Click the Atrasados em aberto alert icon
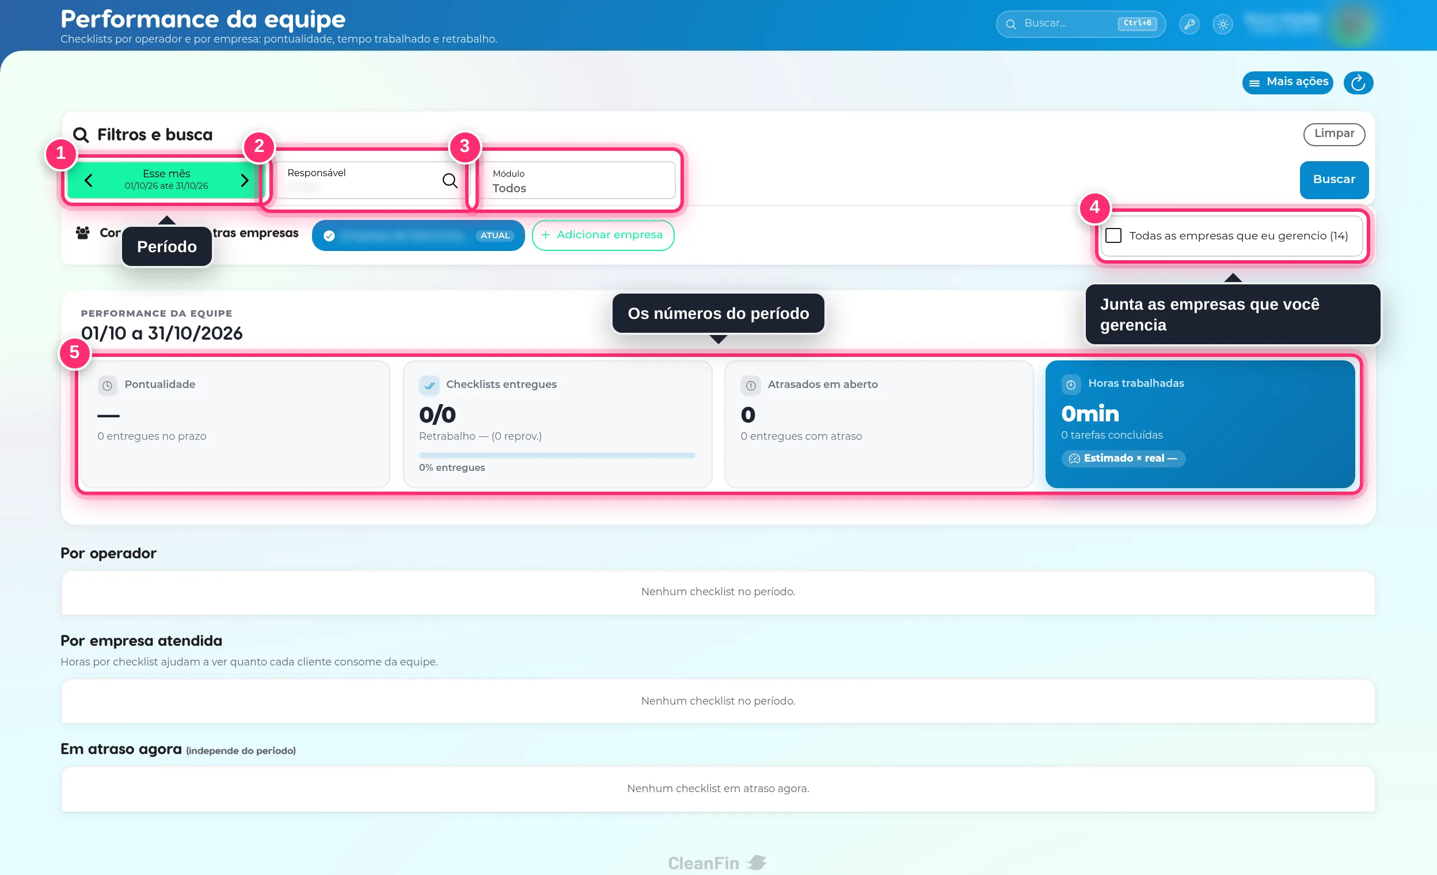1437x875 pixels. 750,385
